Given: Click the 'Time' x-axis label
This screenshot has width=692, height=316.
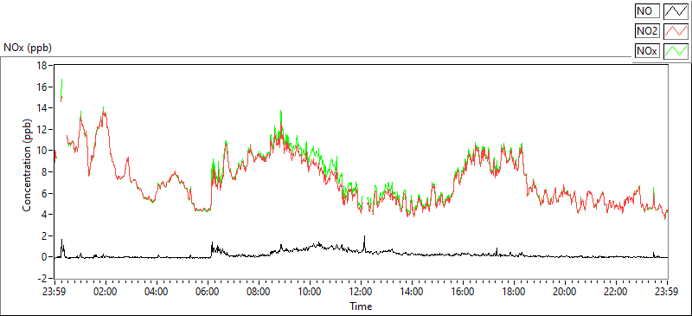Looking at the screenshot, I should click(x=361, y=306).
